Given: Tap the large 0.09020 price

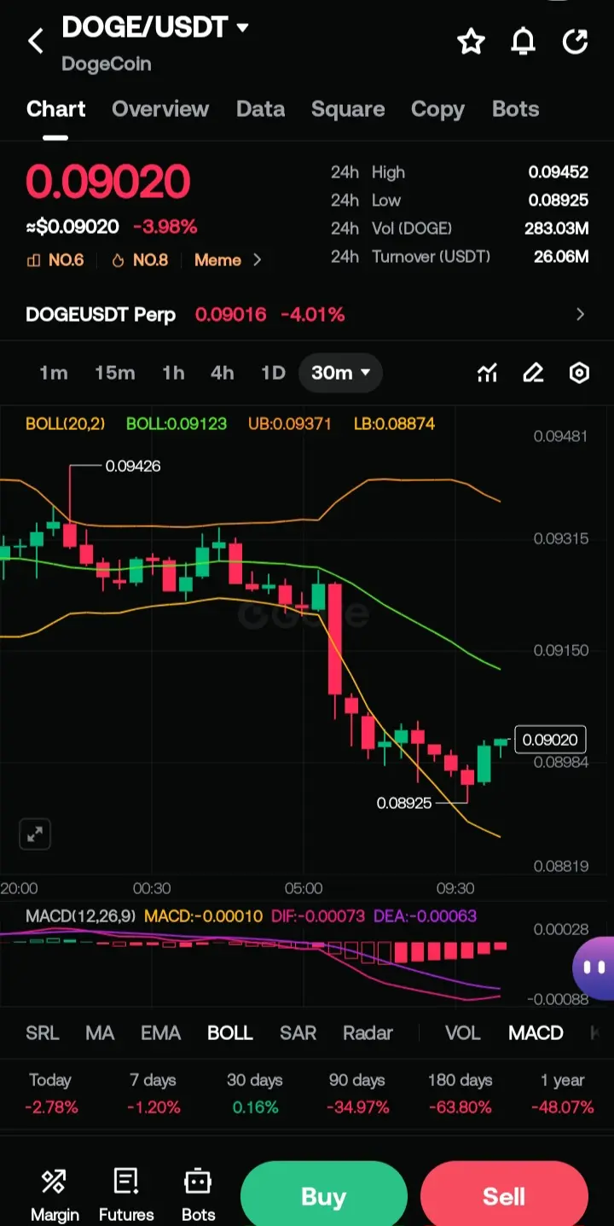Looking at the screenshot, I should [108, 182].
